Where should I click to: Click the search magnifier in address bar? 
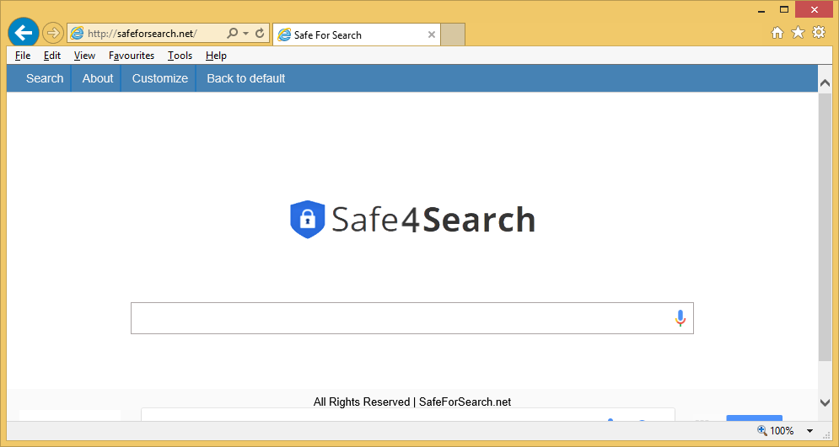click(232, 34)
